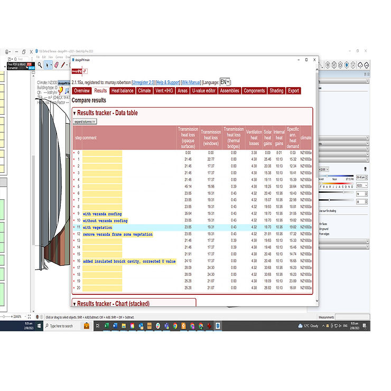
Task: Click the highlighted blue extension toolbar icon
Action: click(x=347, y=65)
